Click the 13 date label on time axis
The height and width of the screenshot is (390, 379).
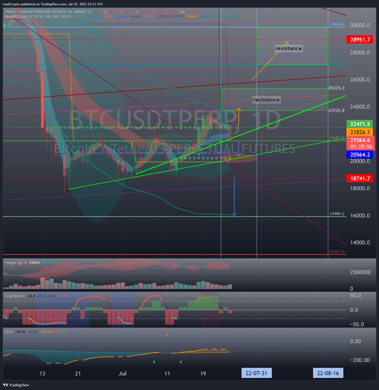[42, 373]
